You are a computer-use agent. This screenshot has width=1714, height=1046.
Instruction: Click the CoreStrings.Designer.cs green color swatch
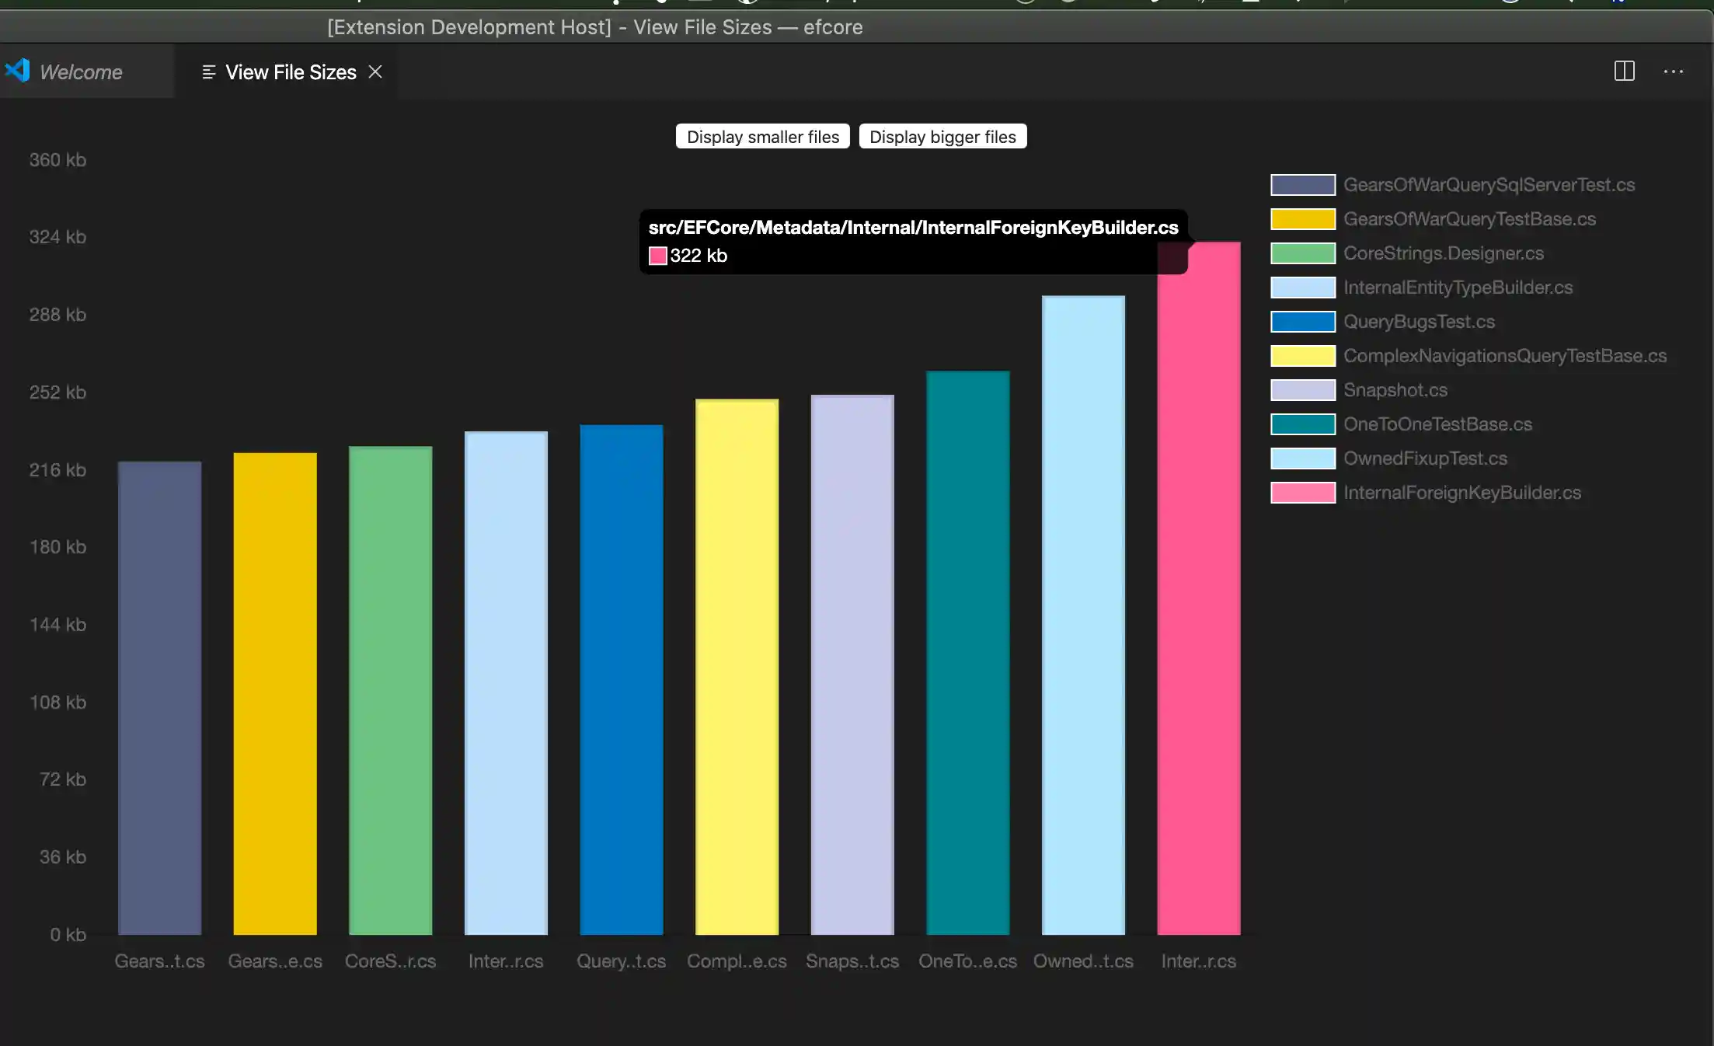tap(1301, 253)
